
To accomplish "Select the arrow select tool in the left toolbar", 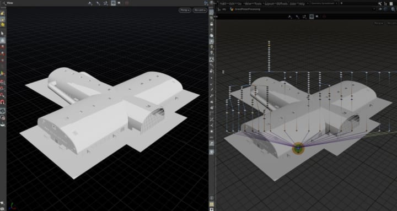I will coord(3,34).
